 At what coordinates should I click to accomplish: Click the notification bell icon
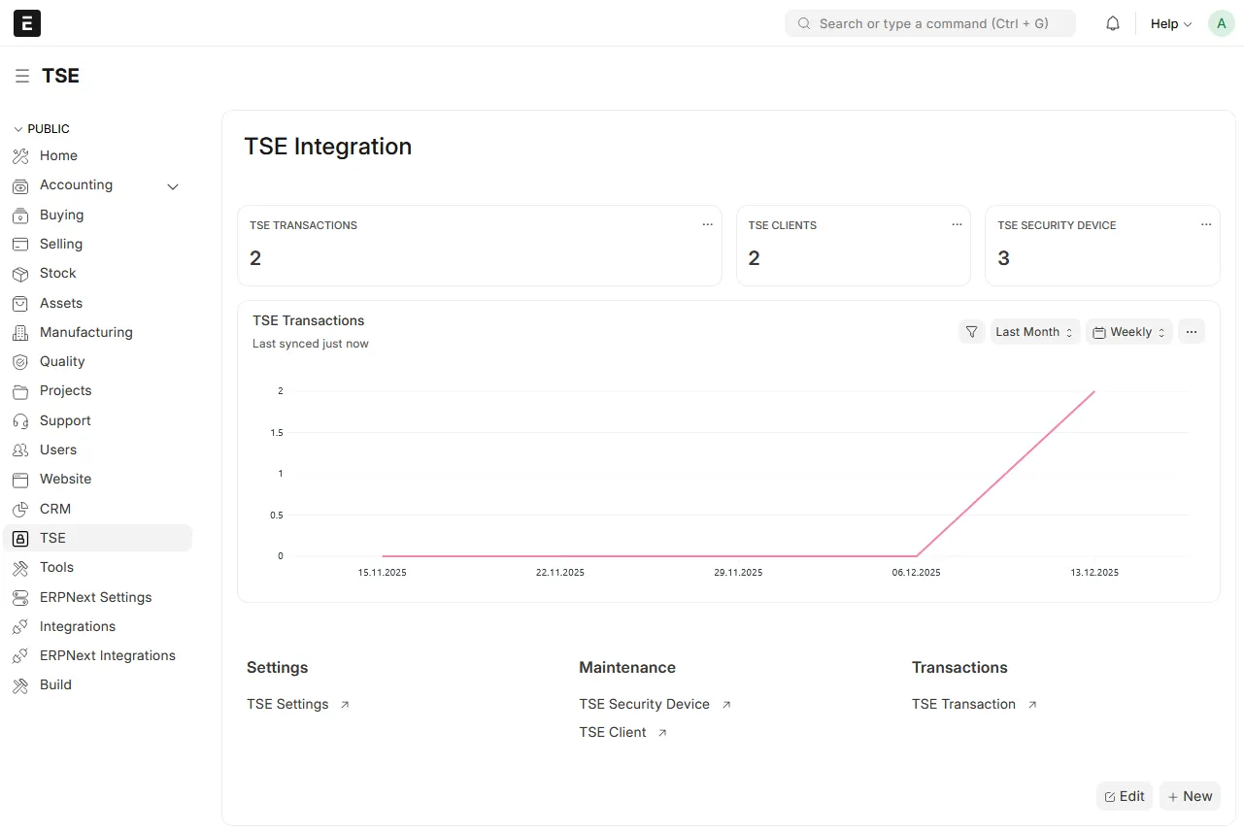tap(1113, 23)
